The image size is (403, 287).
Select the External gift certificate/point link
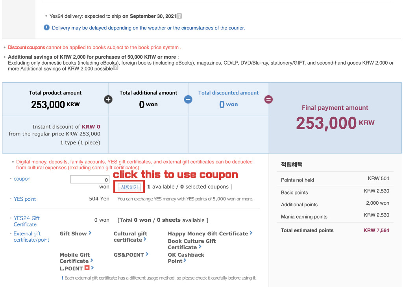point(31,237)
